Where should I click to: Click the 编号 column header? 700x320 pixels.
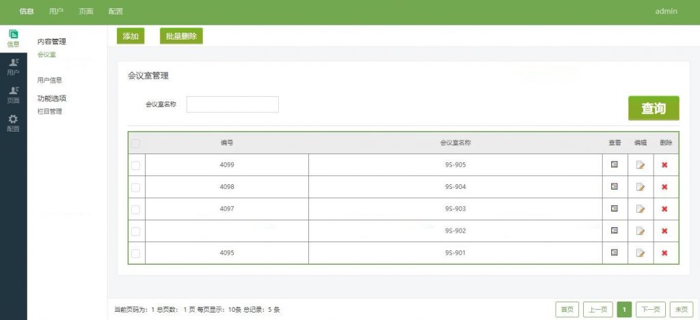click(x=227, y=143)
